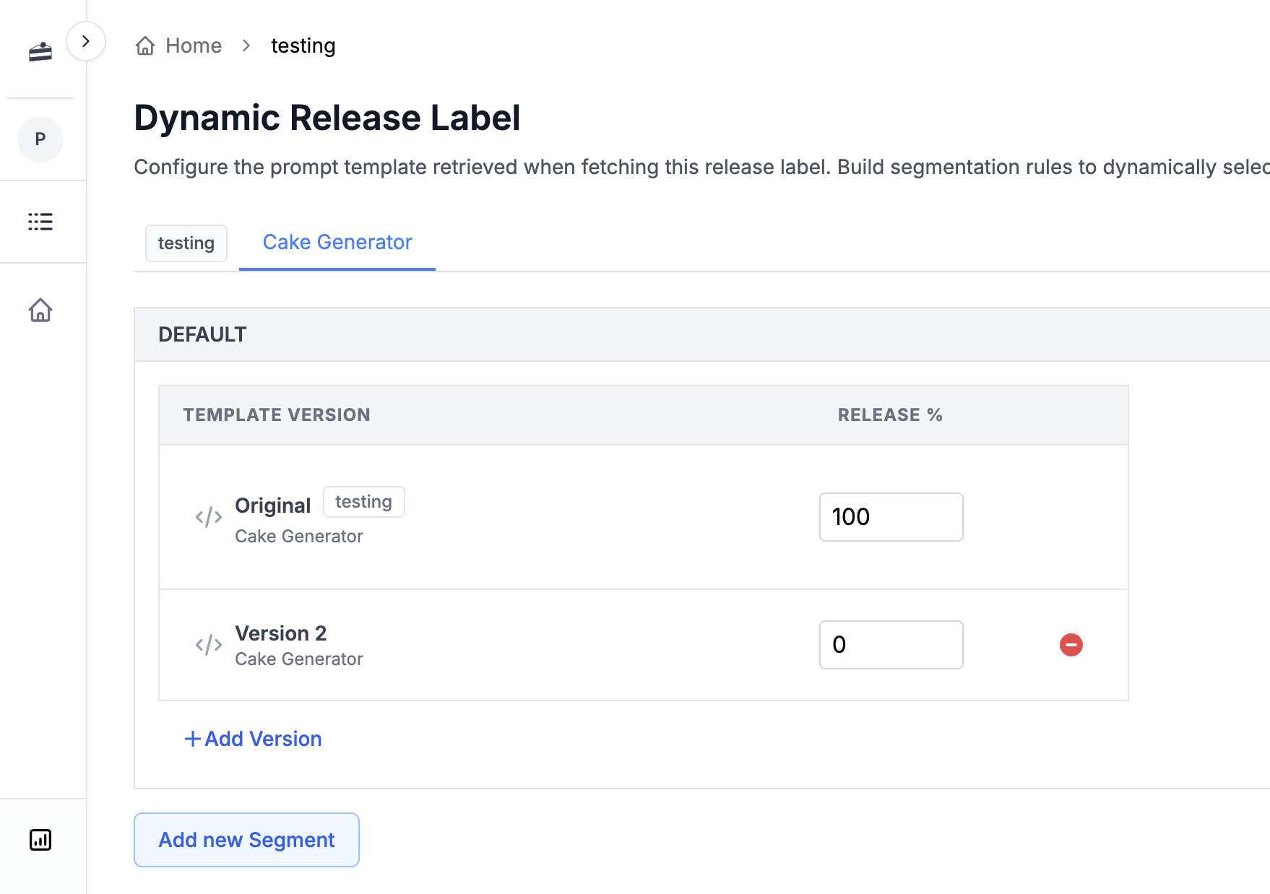Viewport: 1270px width, 894px height.
Task: Click the Home breadcrumb icon
Action: point(145,45)
